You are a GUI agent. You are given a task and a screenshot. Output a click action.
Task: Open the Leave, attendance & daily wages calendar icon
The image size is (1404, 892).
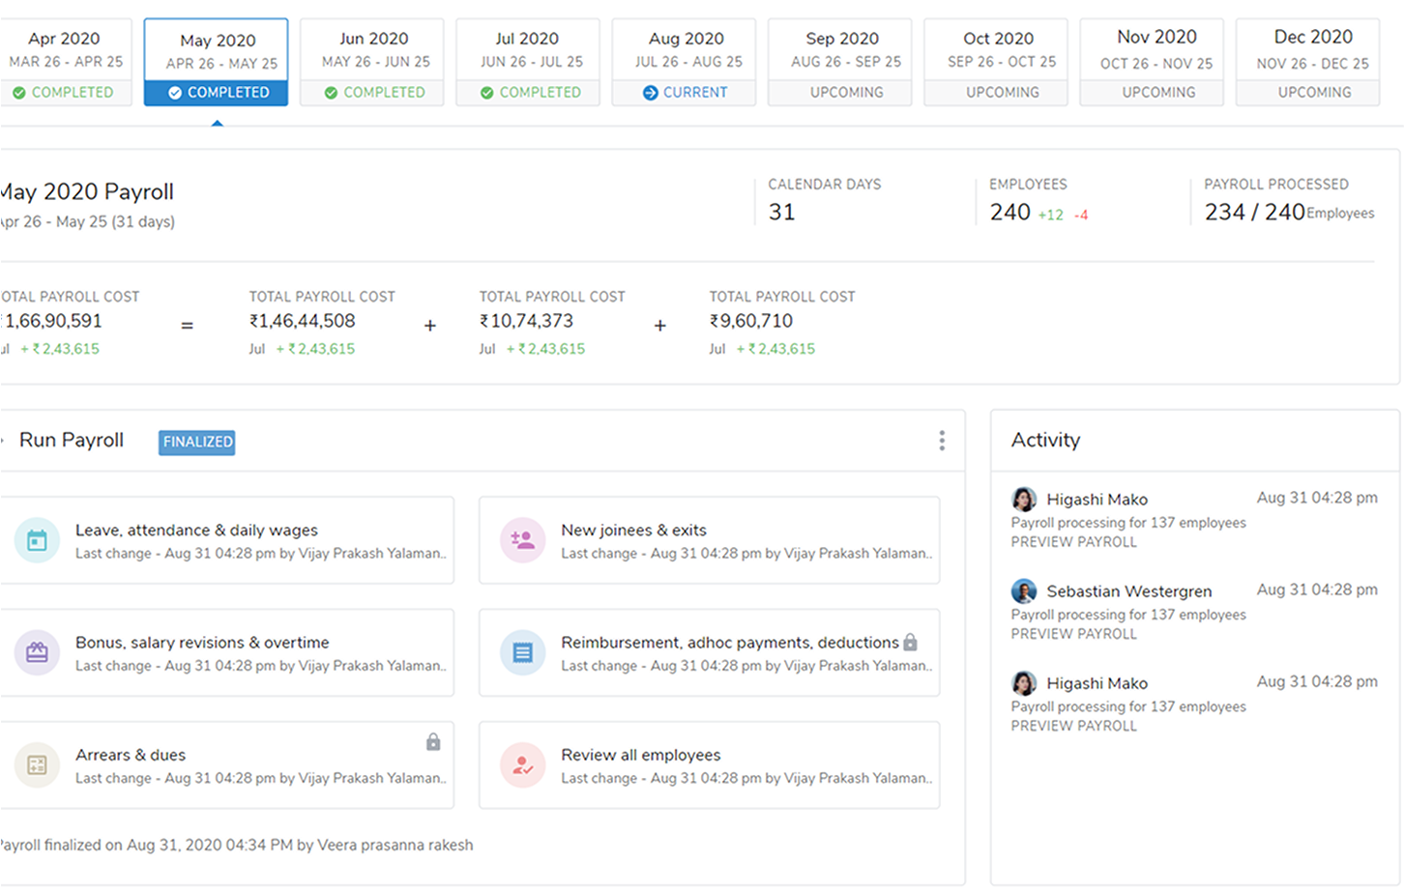point(37,541)
